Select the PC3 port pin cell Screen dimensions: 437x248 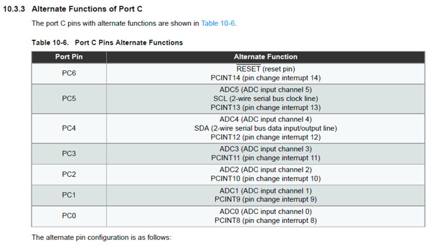[x=69, y=153]
